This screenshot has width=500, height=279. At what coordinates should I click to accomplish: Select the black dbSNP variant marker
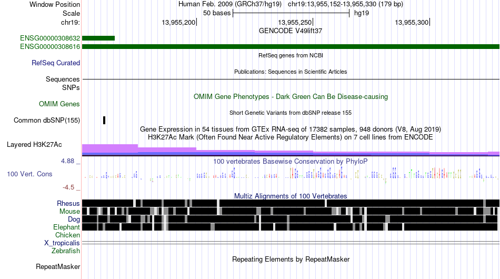coord(104,120)
